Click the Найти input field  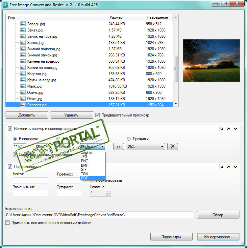click(x=31, y=180)
